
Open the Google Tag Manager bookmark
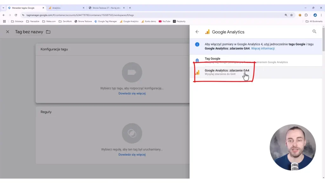[x=106, y=21]
